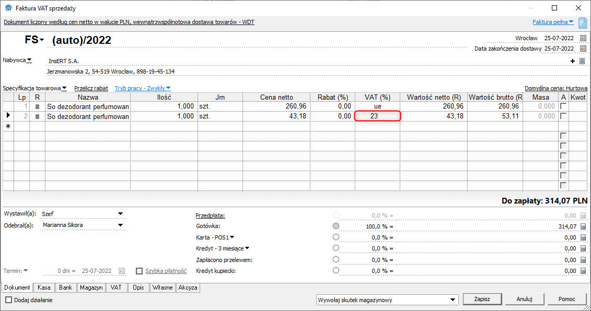This screenshot has height=311, width=591.
Task: Open the buyer list icon beside plus
Action: click(x=582, y=61)
